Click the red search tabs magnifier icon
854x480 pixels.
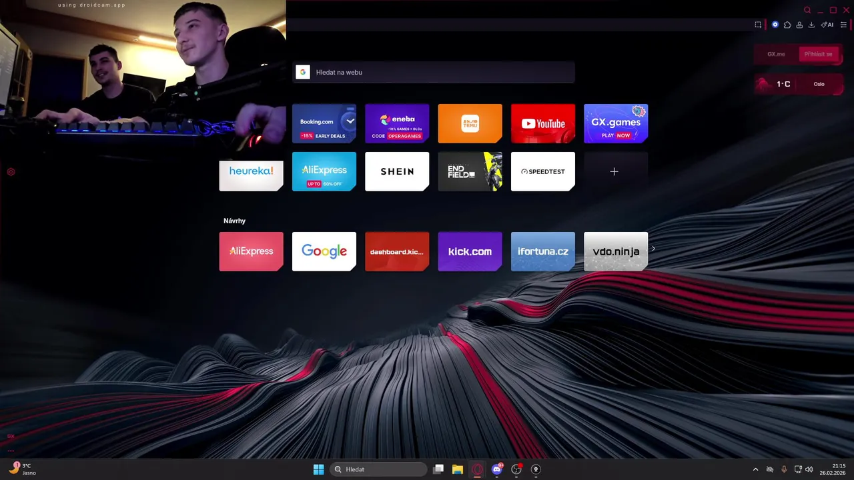(x=807, y=10)
